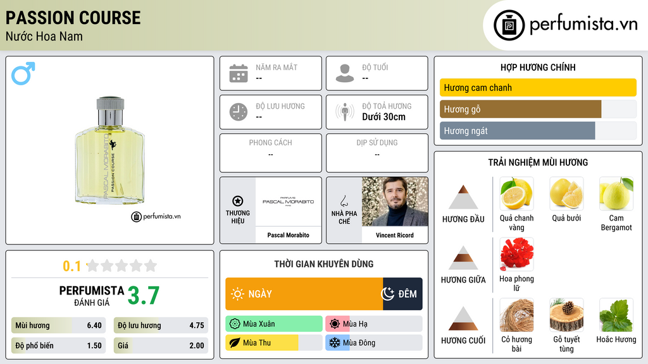Click the Mùa Hạ season bar
648x364 pixels.
click(x=374, y=324)
